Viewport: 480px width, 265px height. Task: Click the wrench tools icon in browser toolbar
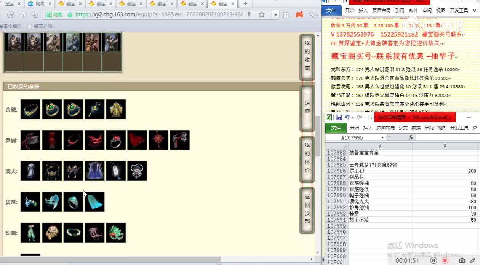point(312,15)
